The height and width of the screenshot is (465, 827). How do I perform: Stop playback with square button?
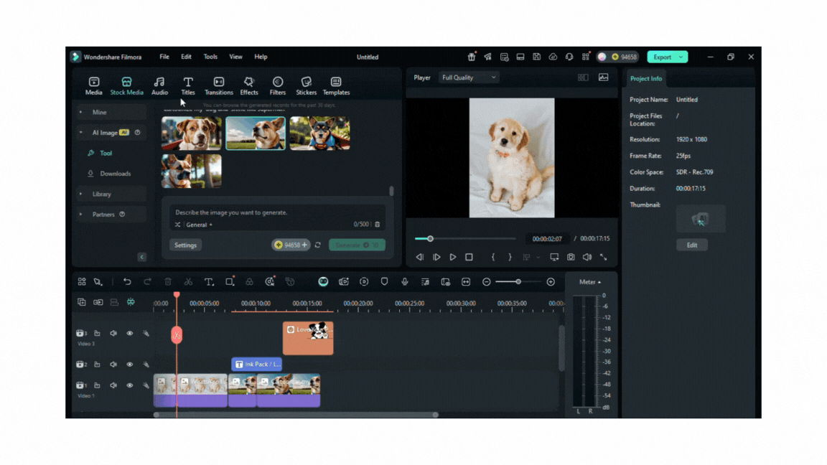click(469, 258)
